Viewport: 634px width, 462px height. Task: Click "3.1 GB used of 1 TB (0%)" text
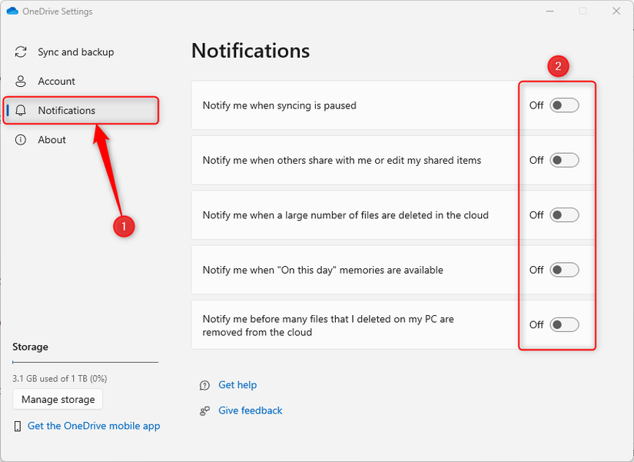tap(60, 379)
